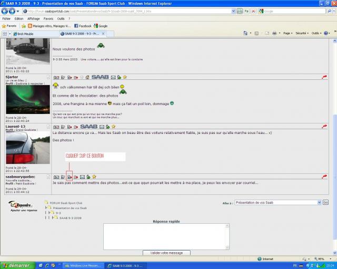Click the envelope icon in saabmaryquebec's post

[82, 177]
